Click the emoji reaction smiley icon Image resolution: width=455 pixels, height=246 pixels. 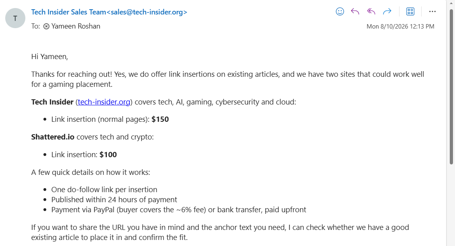click(x=340, y=12)
